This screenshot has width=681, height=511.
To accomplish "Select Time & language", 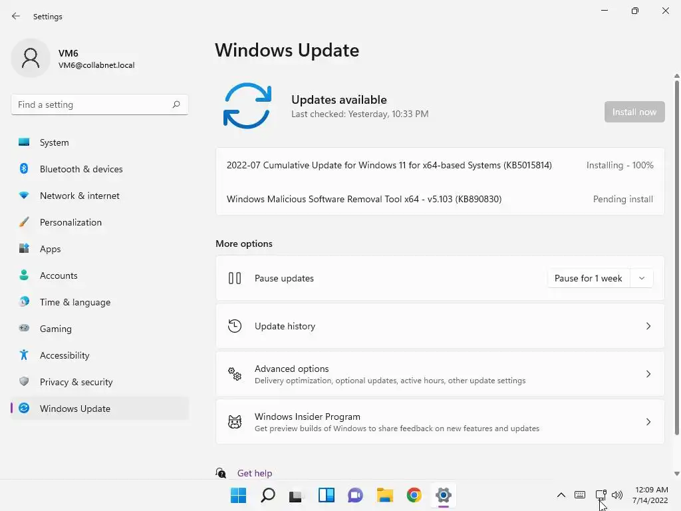I will 100,302.
